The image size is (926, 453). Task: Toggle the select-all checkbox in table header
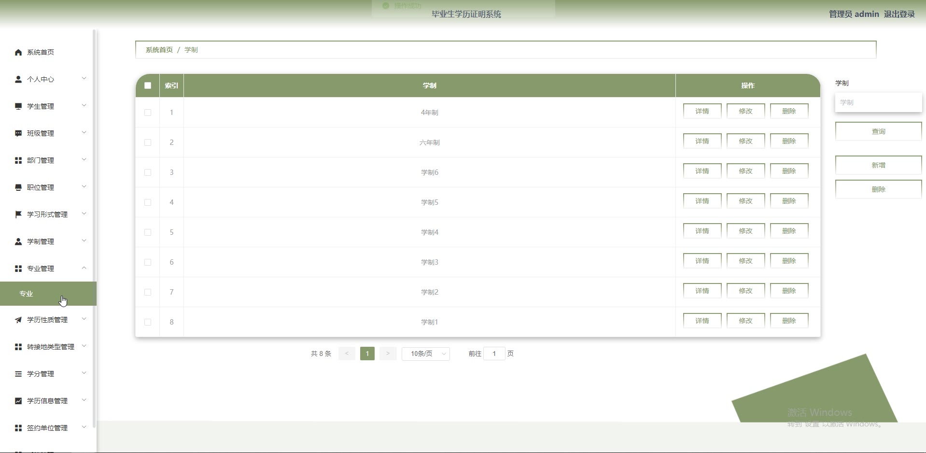148,85
